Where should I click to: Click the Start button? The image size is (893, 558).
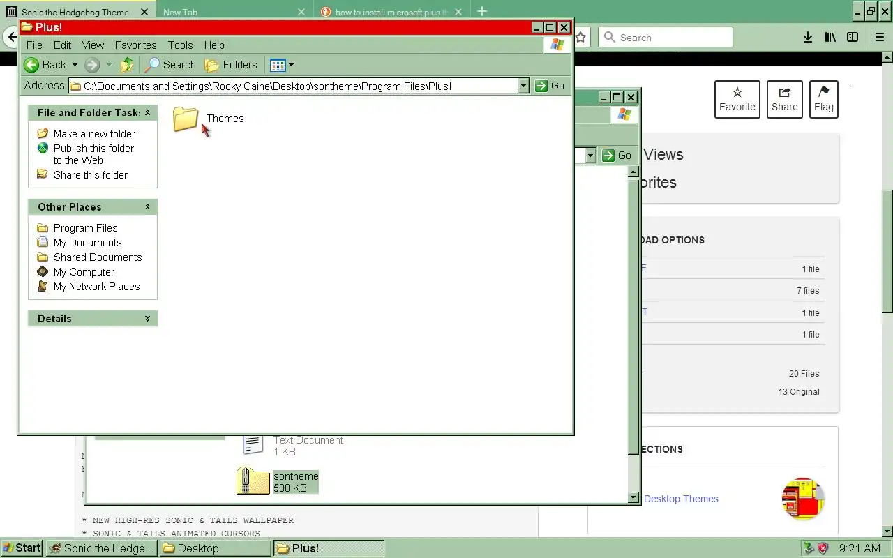22,548
